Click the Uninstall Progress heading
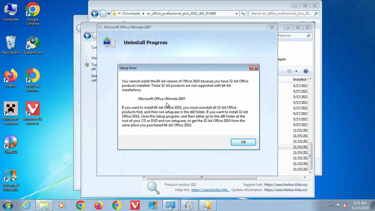This screenshot has width=375, height=211. coord(146,42)
